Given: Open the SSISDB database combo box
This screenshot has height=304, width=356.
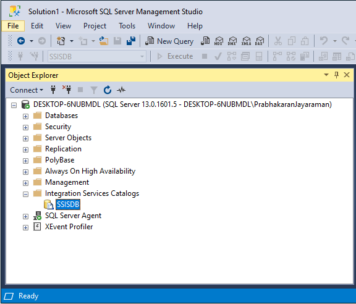Looking at the screenshot, I should [x=96, y=56].
